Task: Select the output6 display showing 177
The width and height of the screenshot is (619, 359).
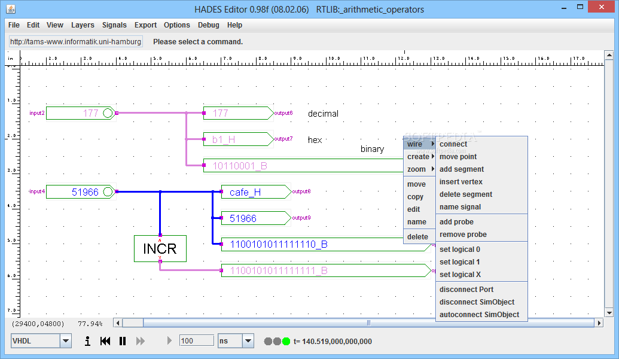Action: pyautogui.click(x=238, y=113)
